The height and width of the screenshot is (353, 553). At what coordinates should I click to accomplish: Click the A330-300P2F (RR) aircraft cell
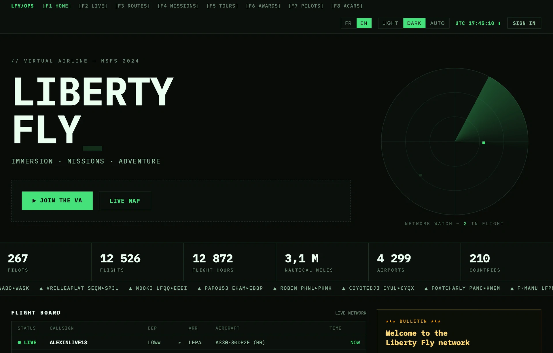(240, 343)
